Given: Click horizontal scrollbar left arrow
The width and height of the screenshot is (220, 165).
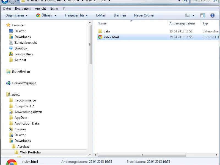Looking at the screenshot, I should [x=95, y=155].
